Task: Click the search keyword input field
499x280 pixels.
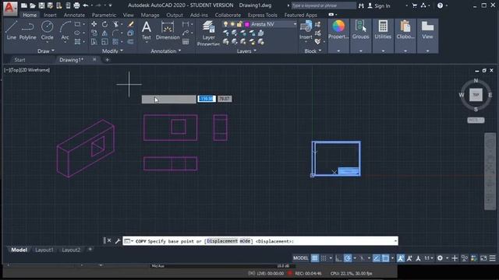Action: 324,5
